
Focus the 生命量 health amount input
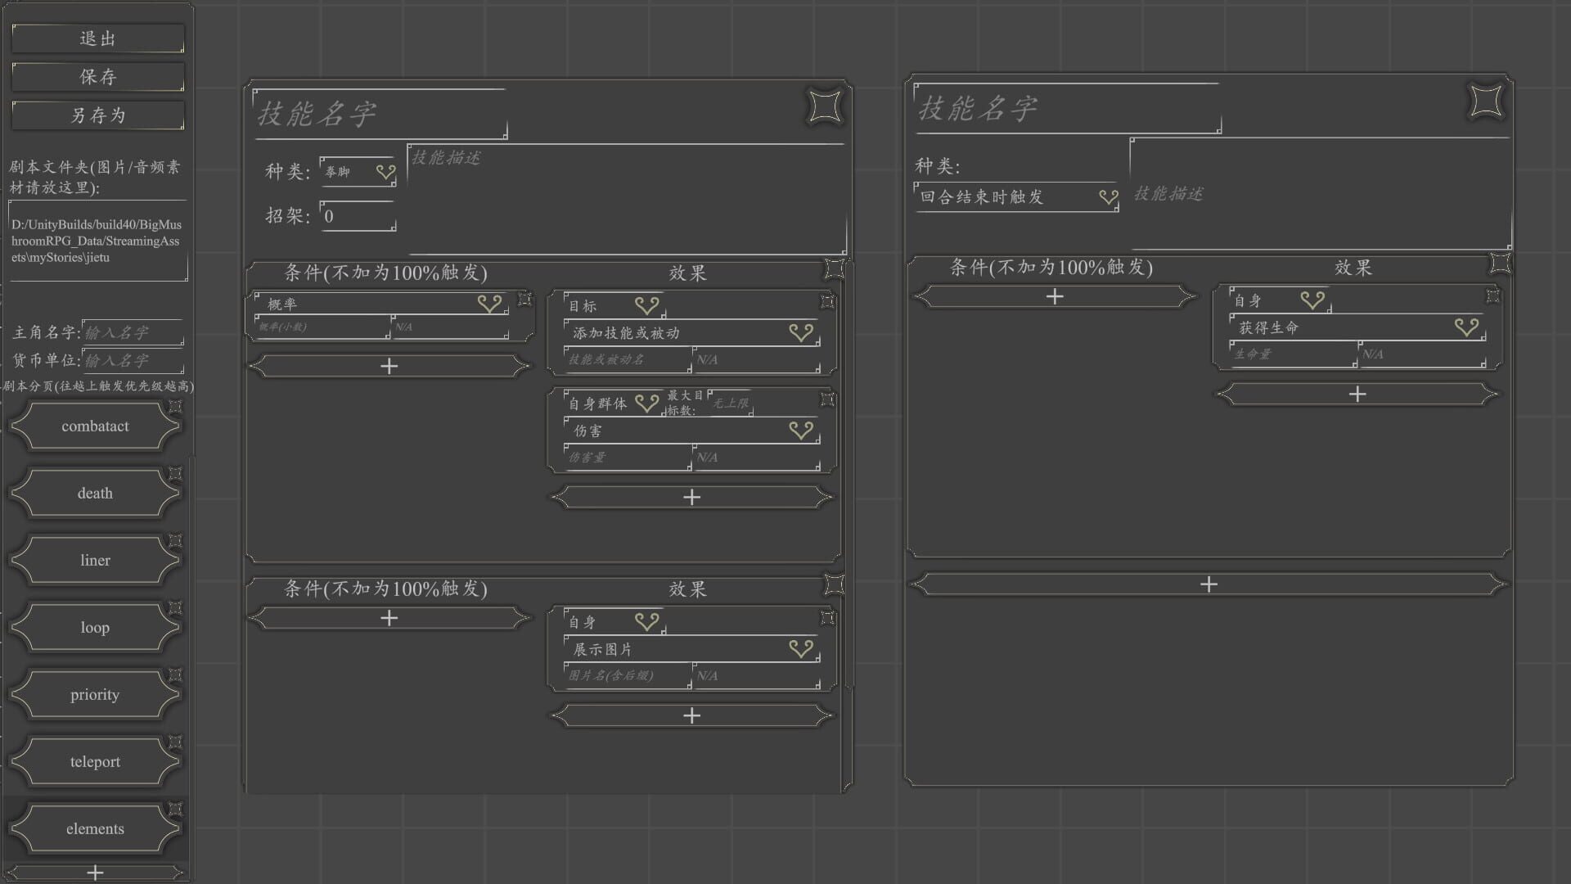point(1294,354)
